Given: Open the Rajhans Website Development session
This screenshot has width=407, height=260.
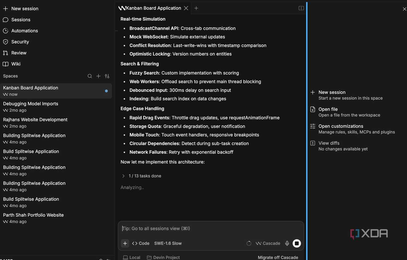Looking at the screenshot, I should 56,123.
